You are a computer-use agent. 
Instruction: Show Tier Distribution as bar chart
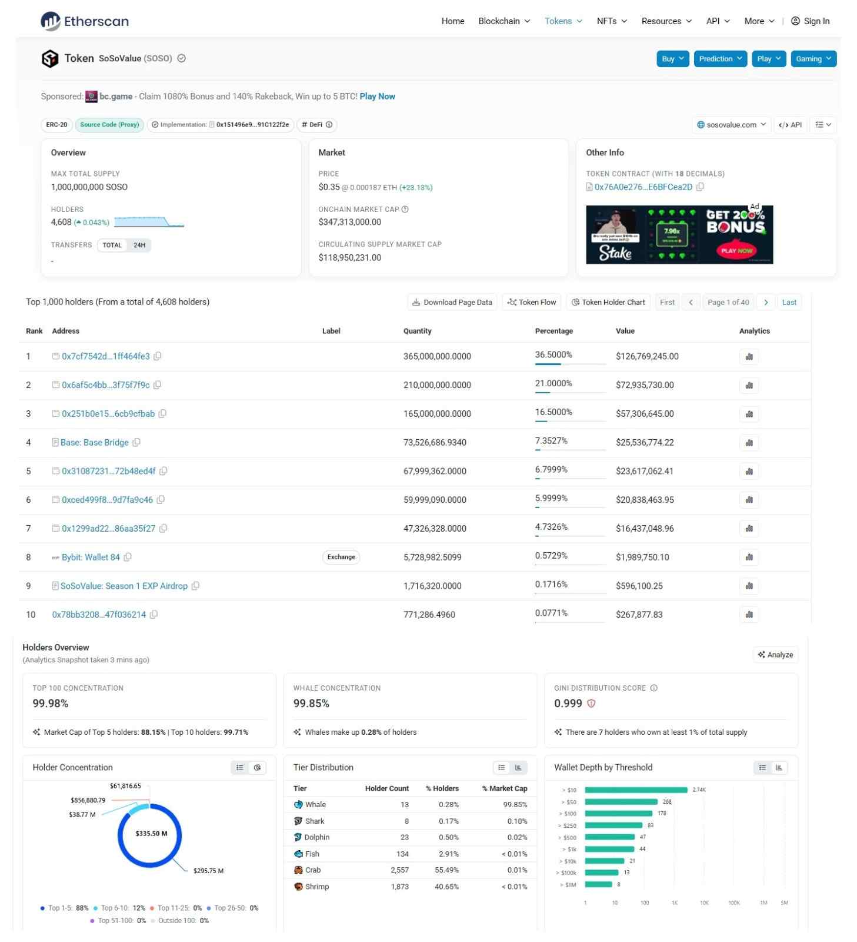pos(518,767)
